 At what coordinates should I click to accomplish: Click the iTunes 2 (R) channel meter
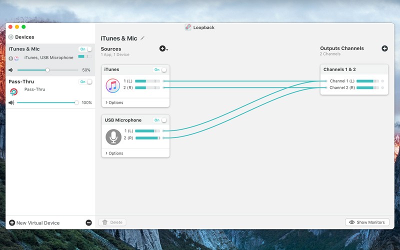[147, 88]
